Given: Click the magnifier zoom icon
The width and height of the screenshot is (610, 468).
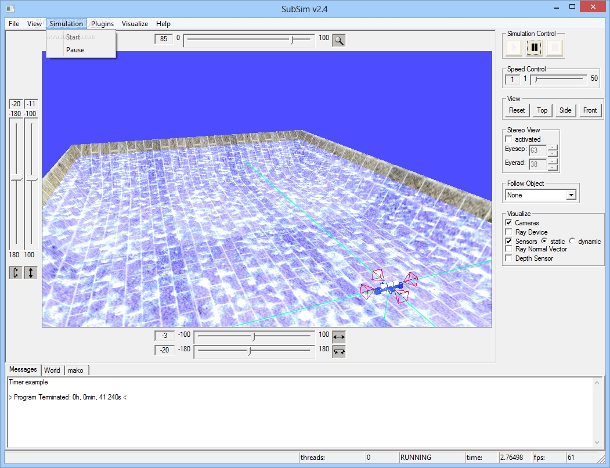Looking at the screenshot, I should (339, 40).
